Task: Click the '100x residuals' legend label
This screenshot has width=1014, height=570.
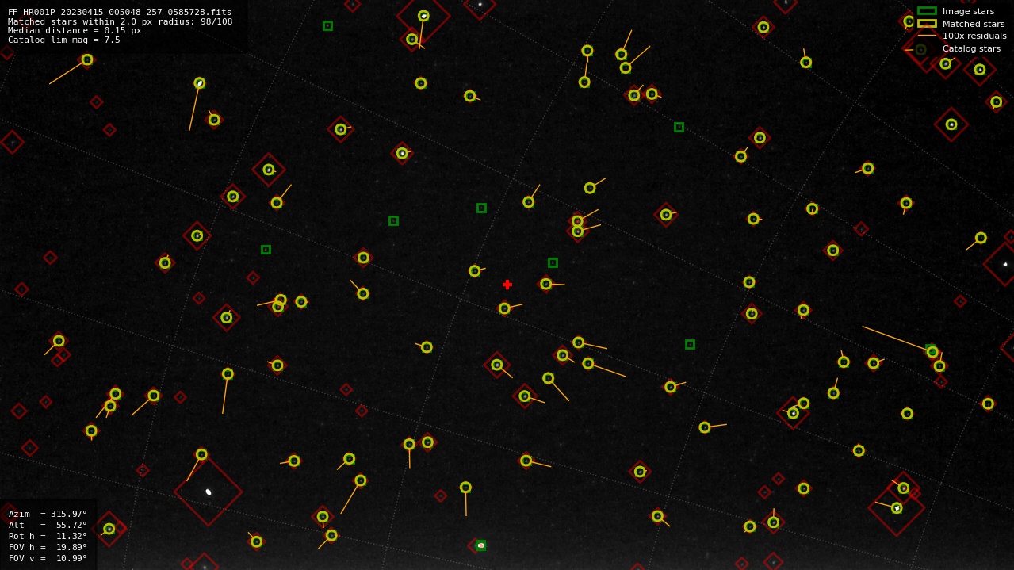Action: point(974,36)
